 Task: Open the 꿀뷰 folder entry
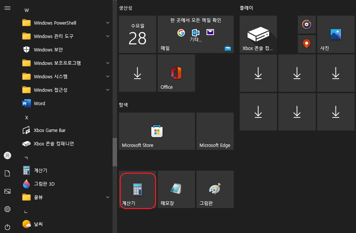66,197
